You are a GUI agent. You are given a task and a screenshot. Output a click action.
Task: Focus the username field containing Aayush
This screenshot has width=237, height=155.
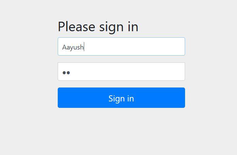coord(121,46)
